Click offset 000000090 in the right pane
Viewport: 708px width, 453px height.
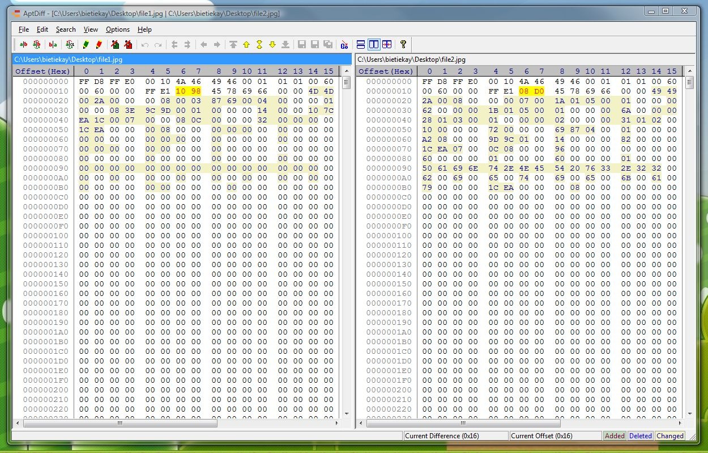pos(389,168)
